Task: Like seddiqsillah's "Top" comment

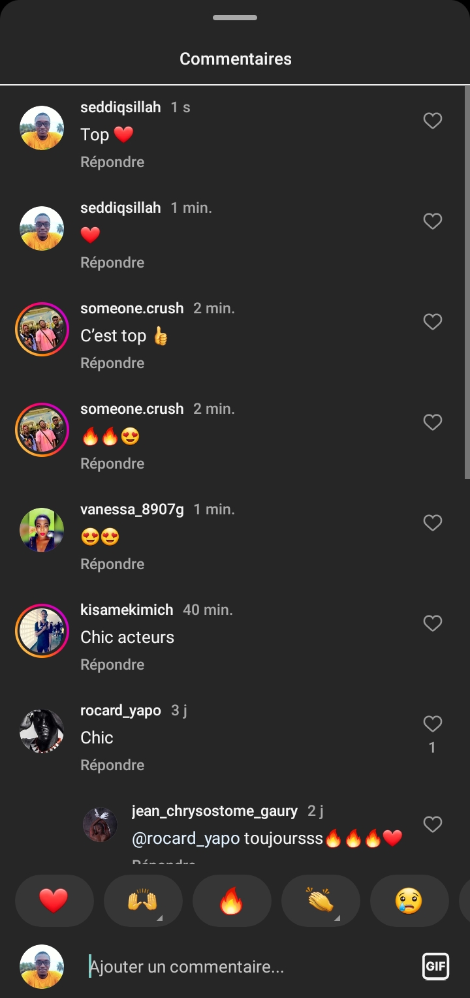Action: pos(433,121)
